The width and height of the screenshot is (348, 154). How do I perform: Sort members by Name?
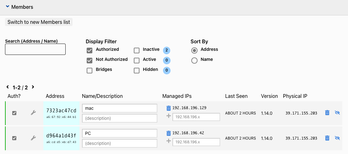pyautogui.click(x=194, y=60)
